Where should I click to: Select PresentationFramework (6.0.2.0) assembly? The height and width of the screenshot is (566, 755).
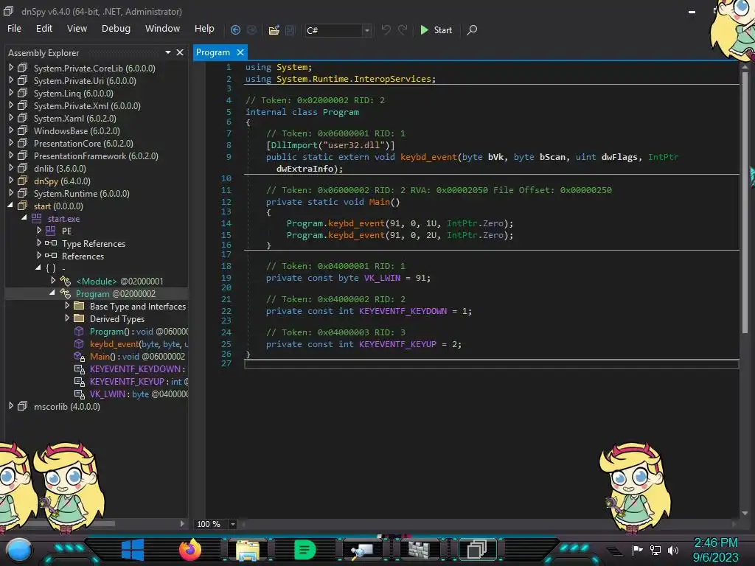(x=96, y=156)
